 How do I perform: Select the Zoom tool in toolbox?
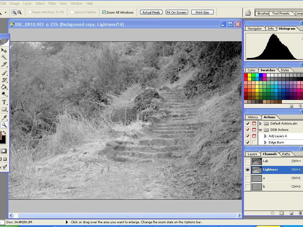pyautogui.click(x=4, y=125)
